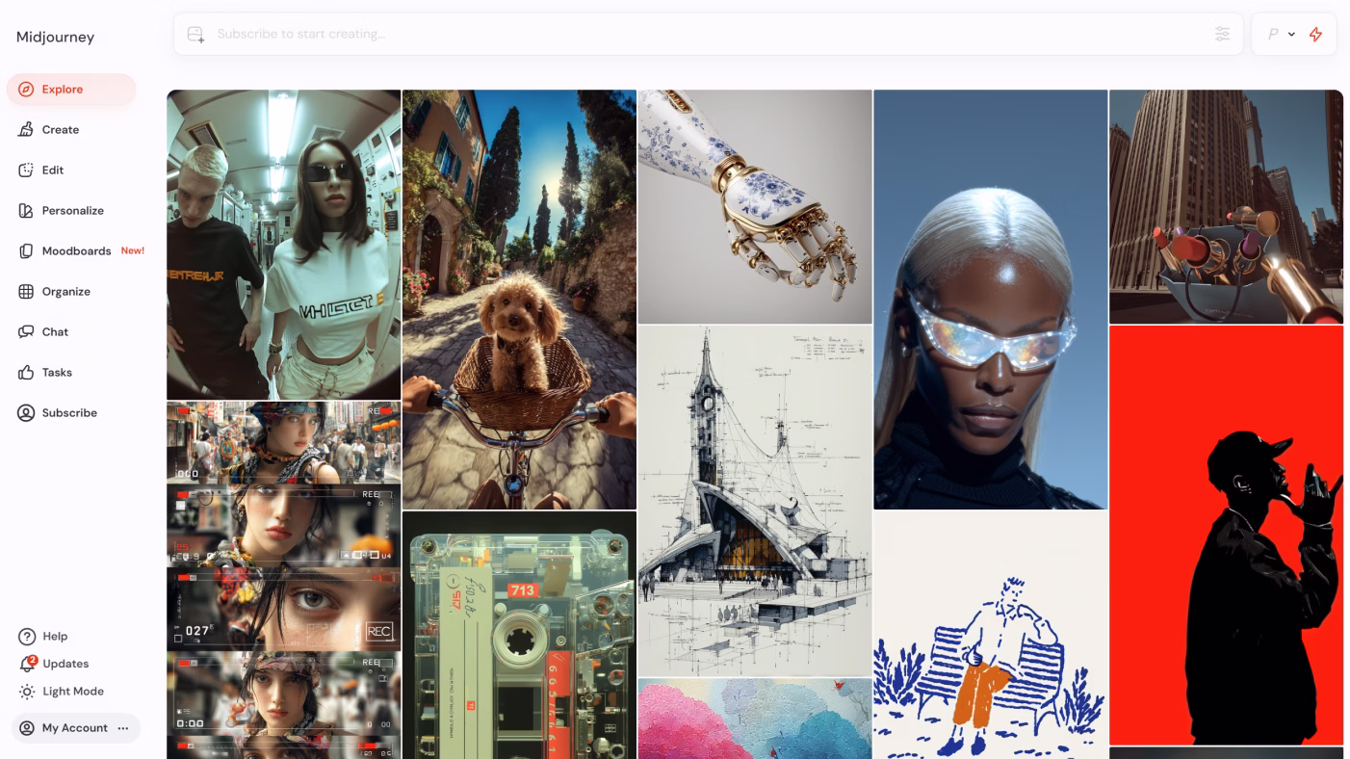Click the Chat speech bubble icon
The image size is (1350, 759).
(26, 332)
